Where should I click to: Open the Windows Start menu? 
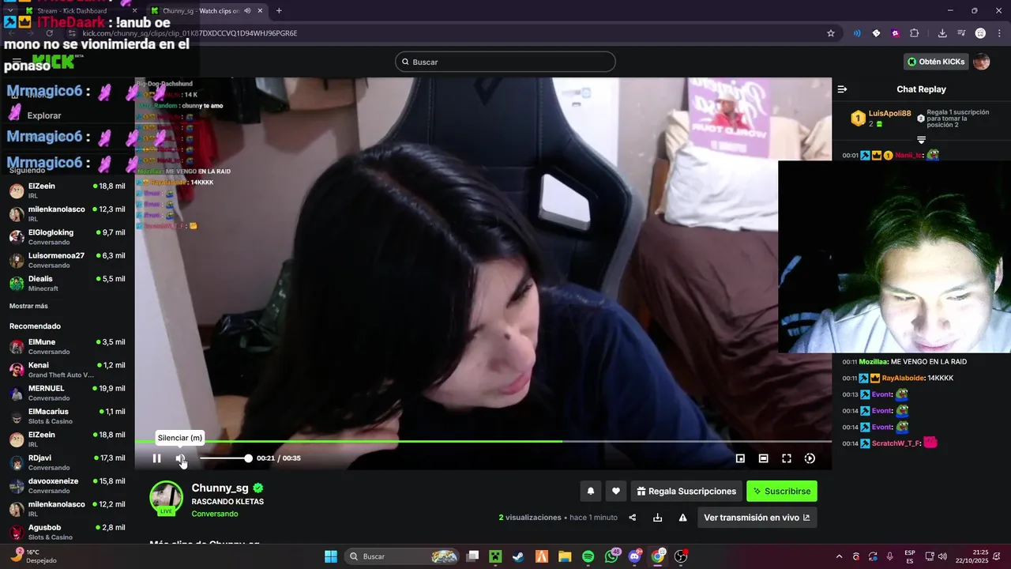pos(331,556)
